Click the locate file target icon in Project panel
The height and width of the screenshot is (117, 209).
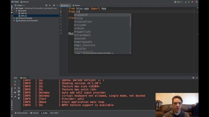click(x=46, y=6)
